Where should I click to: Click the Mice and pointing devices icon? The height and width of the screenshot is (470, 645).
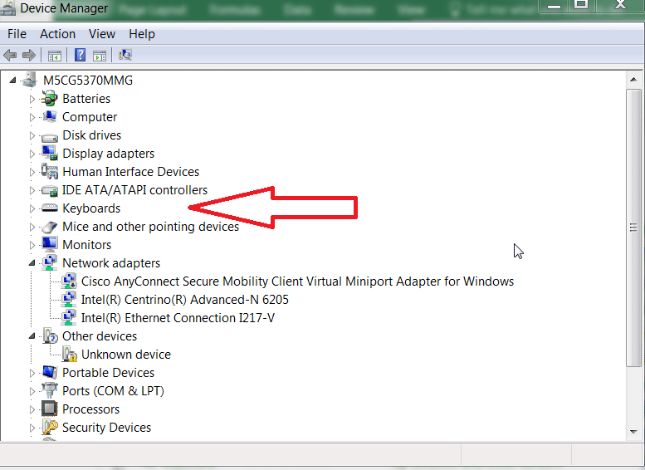49,227
